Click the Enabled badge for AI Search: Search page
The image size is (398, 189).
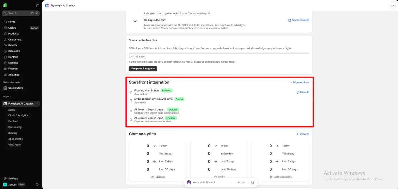173,109
